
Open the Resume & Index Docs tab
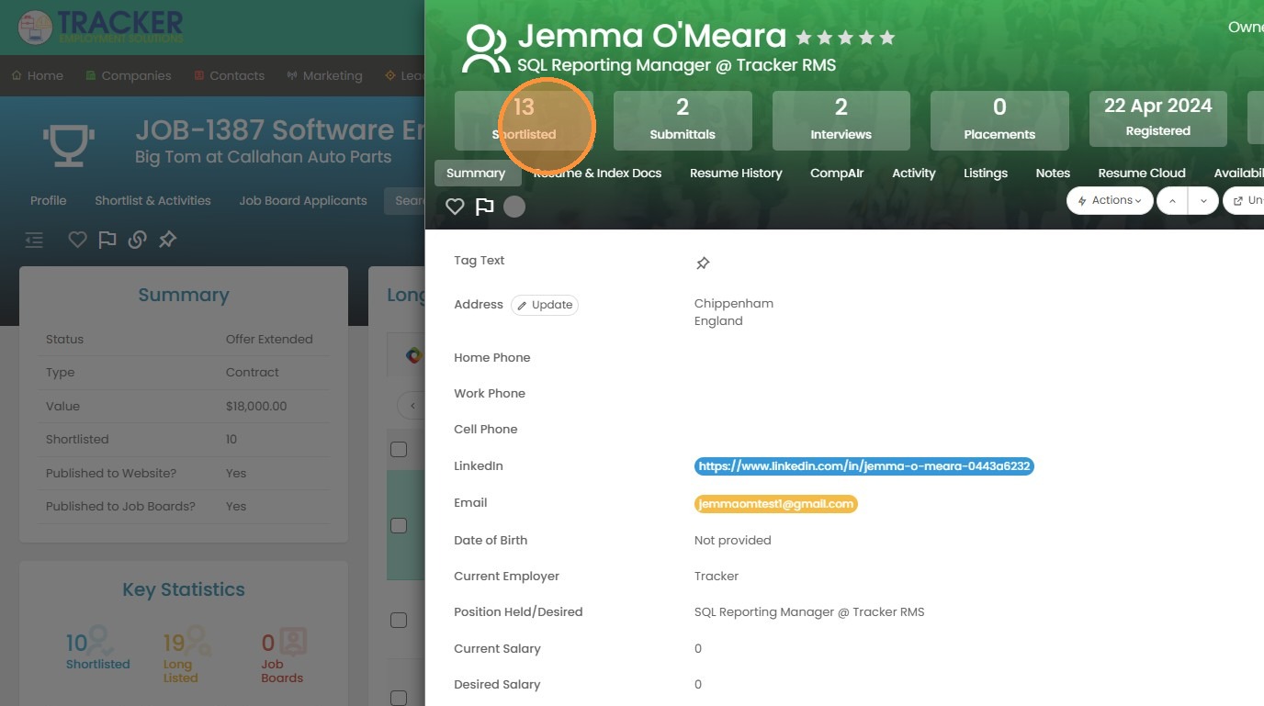pyautogui.click(x=598, y=173)
